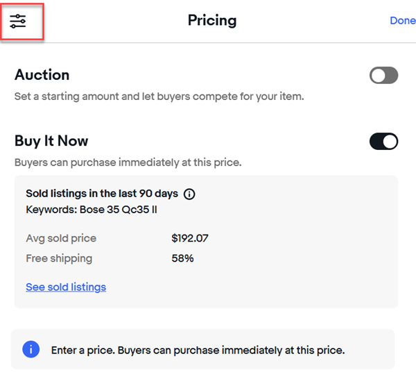Open the pricing options slider icon
The height and width of the screenshot is (386, 416).
point(18,22)
